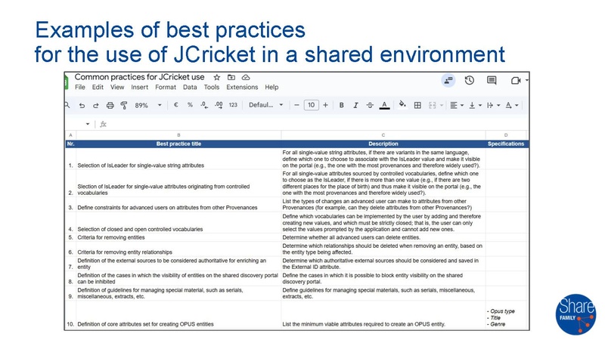Click the document title Common practices

139,77
